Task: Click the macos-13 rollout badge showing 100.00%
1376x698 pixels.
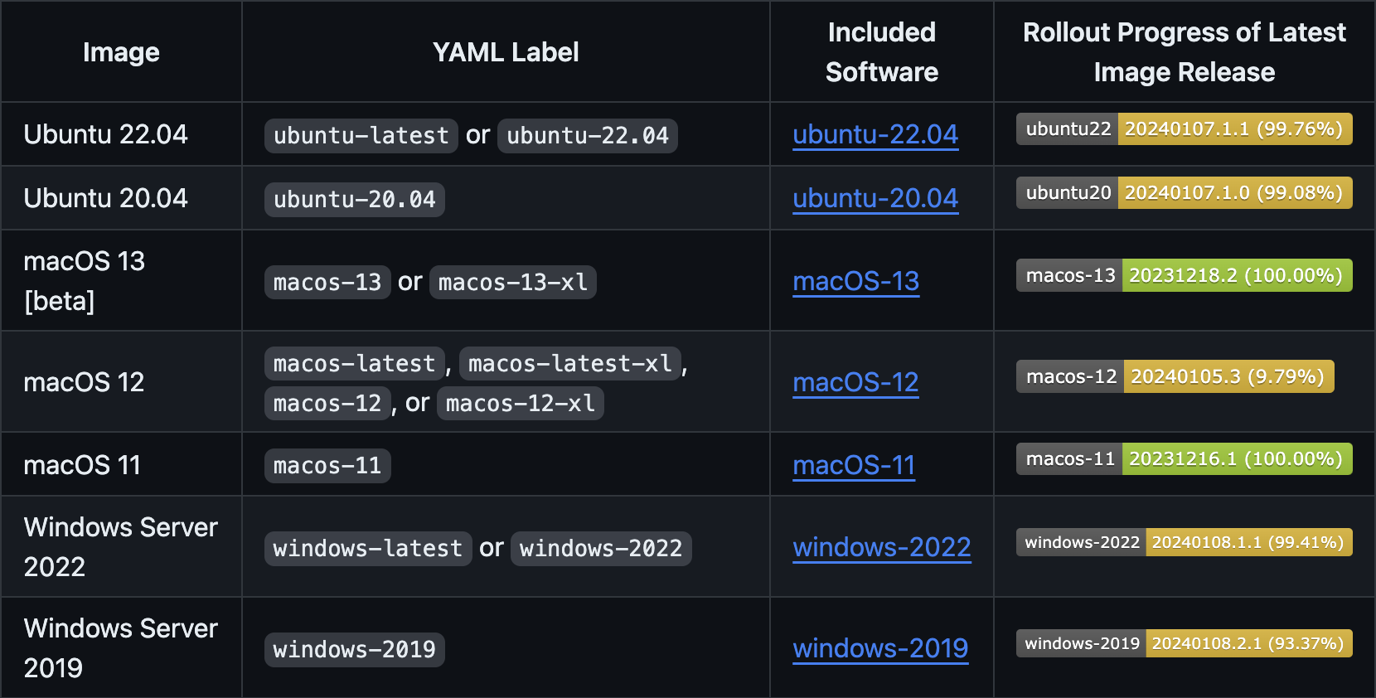Action: (1185, 275)
